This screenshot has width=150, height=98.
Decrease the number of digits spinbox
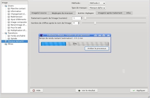coord(79,24)
